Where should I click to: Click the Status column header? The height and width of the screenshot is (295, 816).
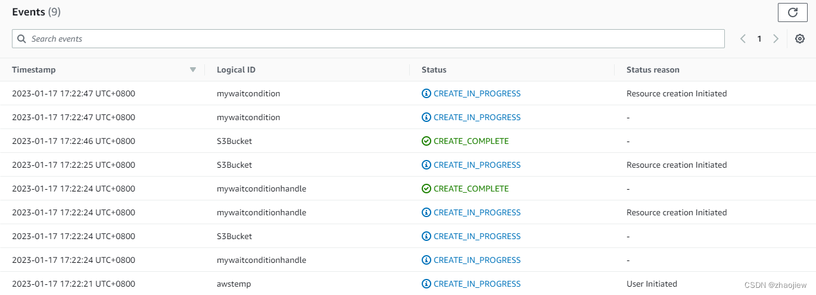[434, 70]
